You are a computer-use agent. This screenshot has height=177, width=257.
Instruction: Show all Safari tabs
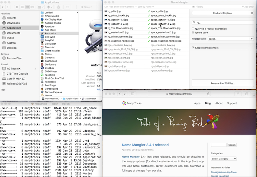pos(246,94)
